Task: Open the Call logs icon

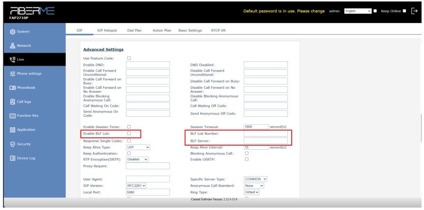Action: pyautogui.click(x=12, y=102)
